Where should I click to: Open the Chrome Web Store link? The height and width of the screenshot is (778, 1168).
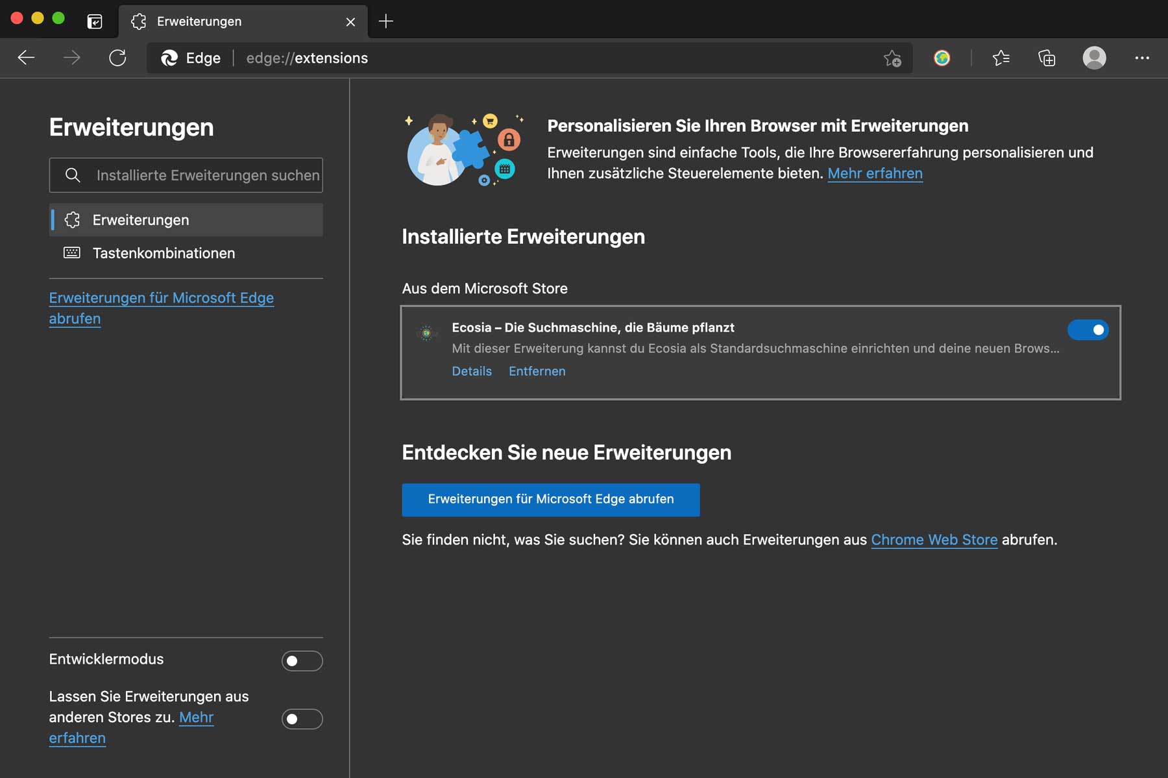coord(934,540)
